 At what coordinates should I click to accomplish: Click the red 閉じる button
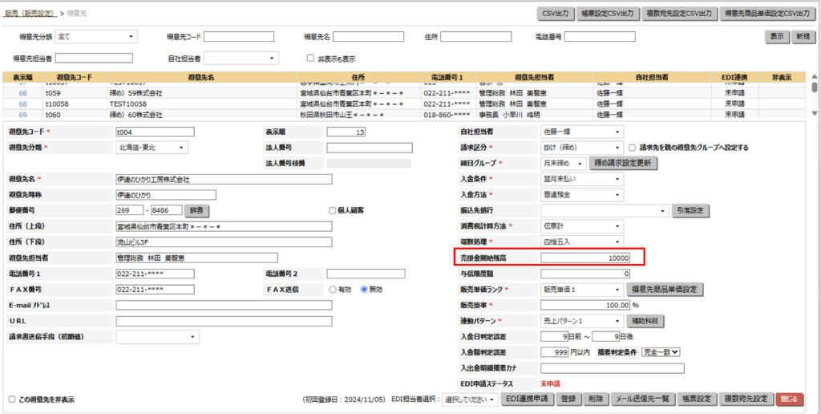click(790, 400)
